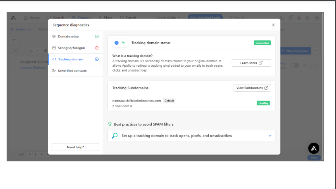
Task: Open the settings gear icon in the header
Action: pyautogui.click(x=307, y=18)
